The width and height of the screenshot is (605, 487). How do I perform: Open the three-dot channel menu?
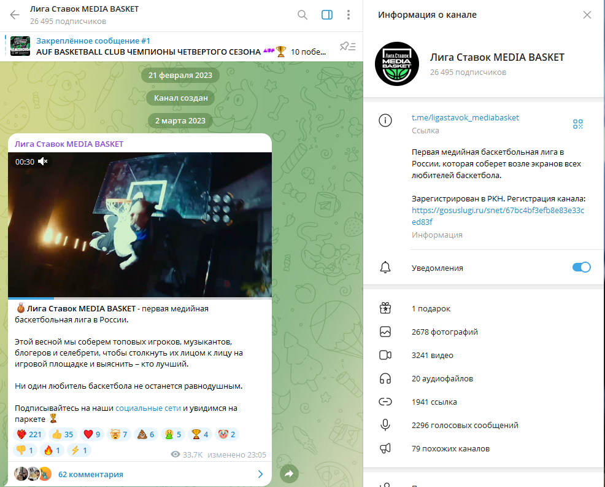[349, 15]
